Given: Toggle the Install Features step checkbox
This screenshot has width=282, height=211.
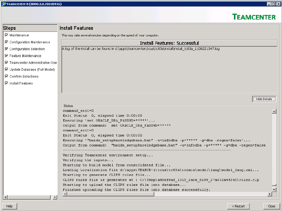Looking at the screenshot, I should coord(6,83).
